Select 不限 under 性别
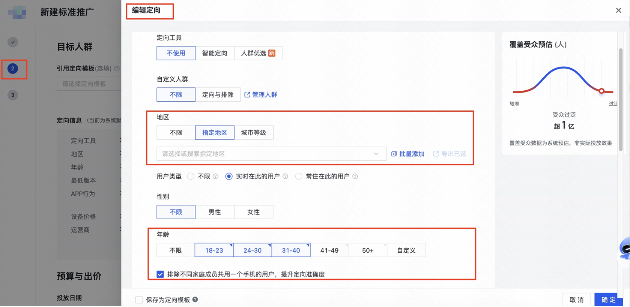The height and width of the screenshot is (307, 630). (176, 212)
